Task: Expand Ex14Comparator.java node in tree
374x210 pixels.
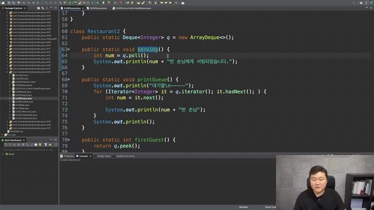Action: tap(10, 118)
